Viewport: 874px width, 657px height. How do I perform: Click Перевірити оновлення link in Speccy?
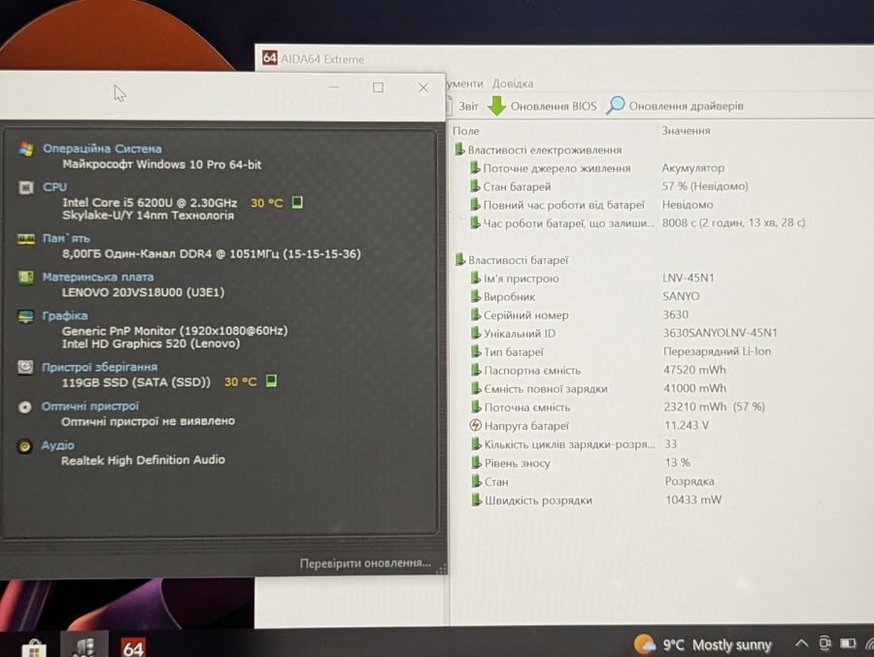click(x=365, y=564)
